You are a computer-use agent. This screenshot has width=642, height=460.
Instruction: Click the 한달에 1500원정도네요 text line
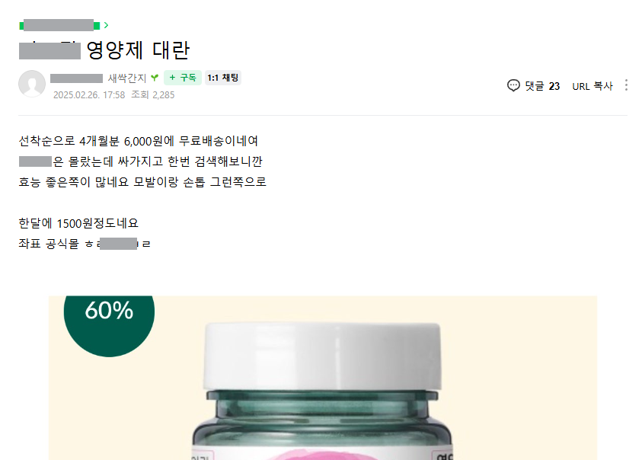tap(78, 223)
